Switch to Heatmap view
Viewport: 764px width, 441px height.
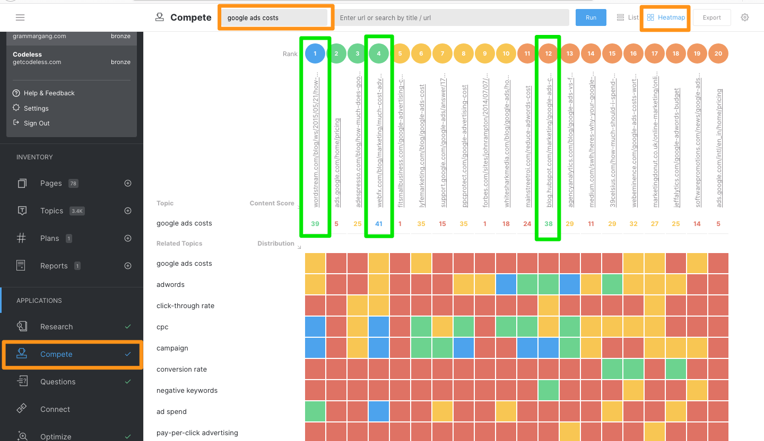coord(666,17)
